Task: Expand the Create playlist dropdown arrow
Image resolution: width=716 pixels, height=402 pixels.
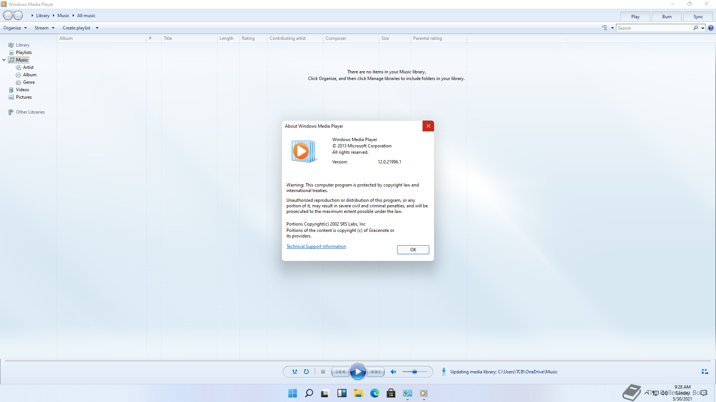Action: (97, 28)
